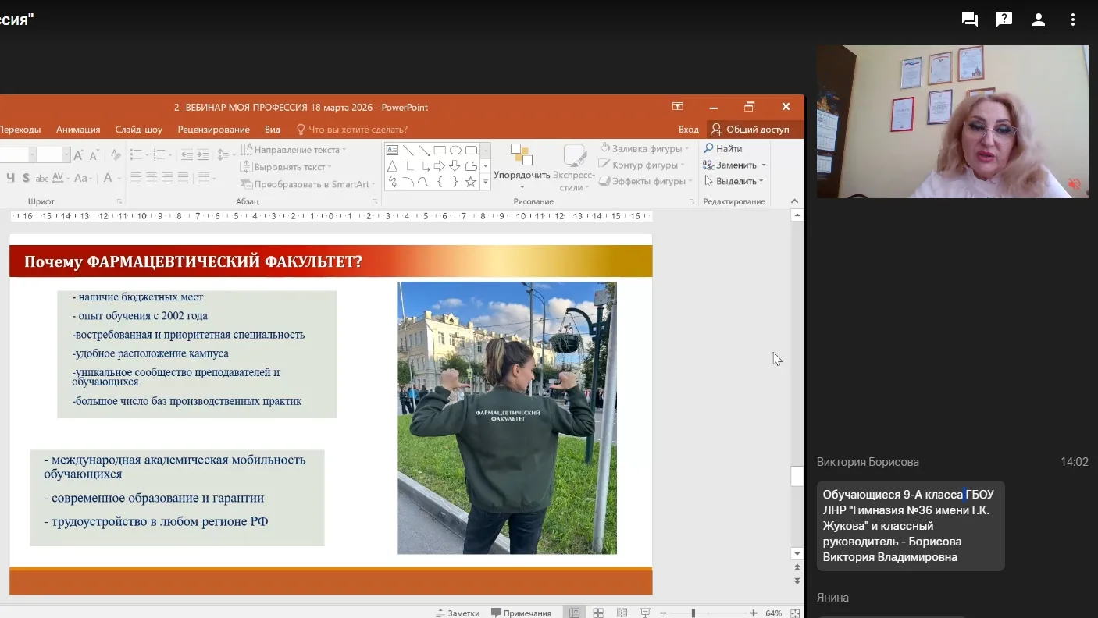
Task: Expand the shapes gallery more arrow
Action: coord(485,183)
